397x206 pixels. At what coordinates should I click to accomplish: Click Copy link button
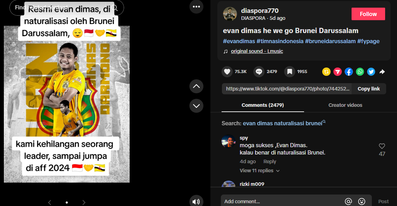369,89
